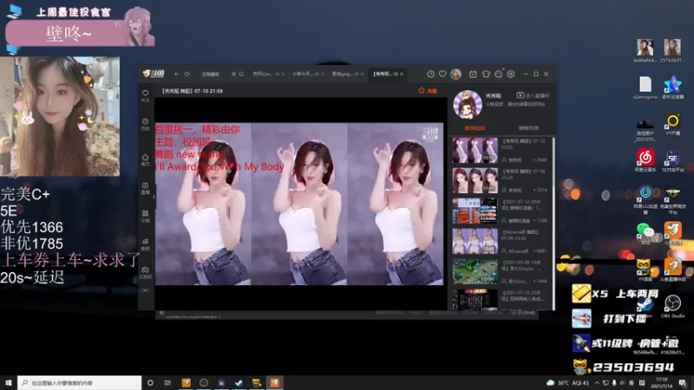The height and width of the screenshot is (390, 694).
Task: Open the sijienogono file on desktop
Action: tap(645, 88)
